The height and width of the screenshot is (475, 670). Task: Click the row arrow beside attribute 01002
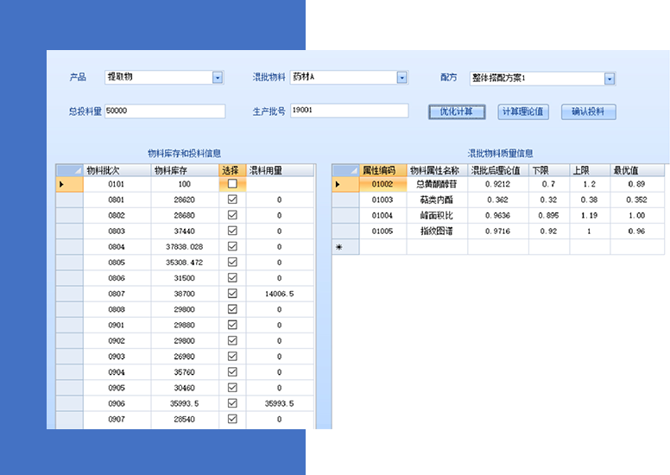tap(338, 184)
